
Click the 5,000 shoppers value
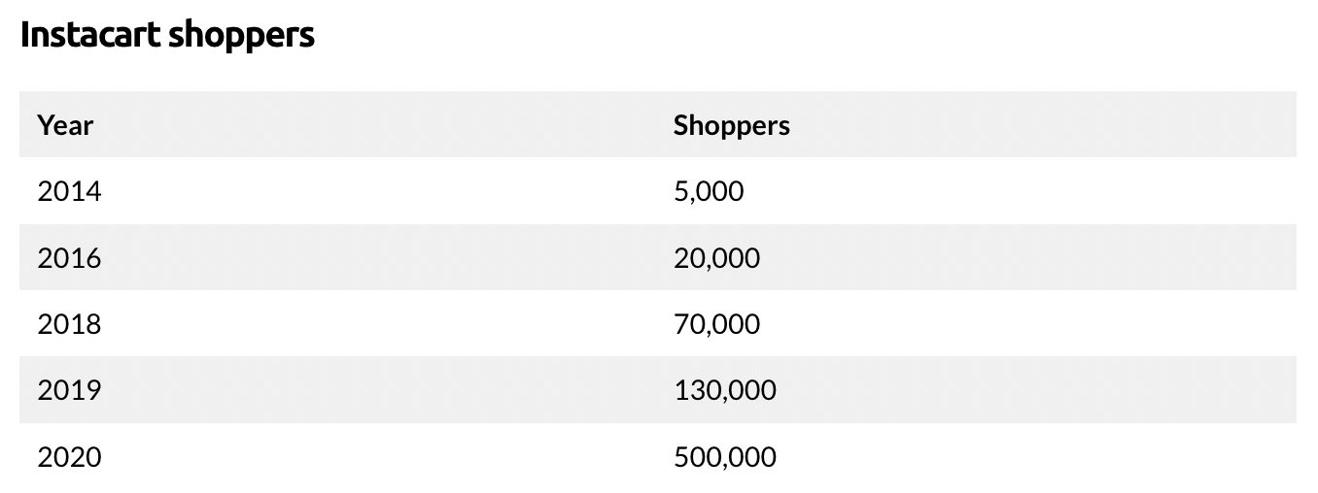708,191
